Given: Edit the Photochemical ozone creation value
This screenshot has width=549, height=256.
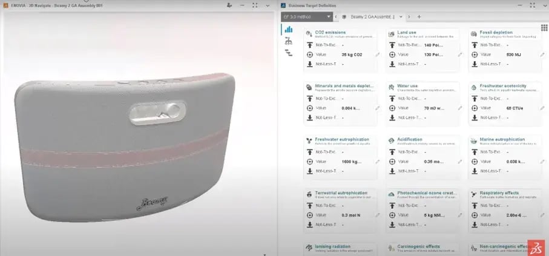Looking at the screenshot, I should 459,215.
